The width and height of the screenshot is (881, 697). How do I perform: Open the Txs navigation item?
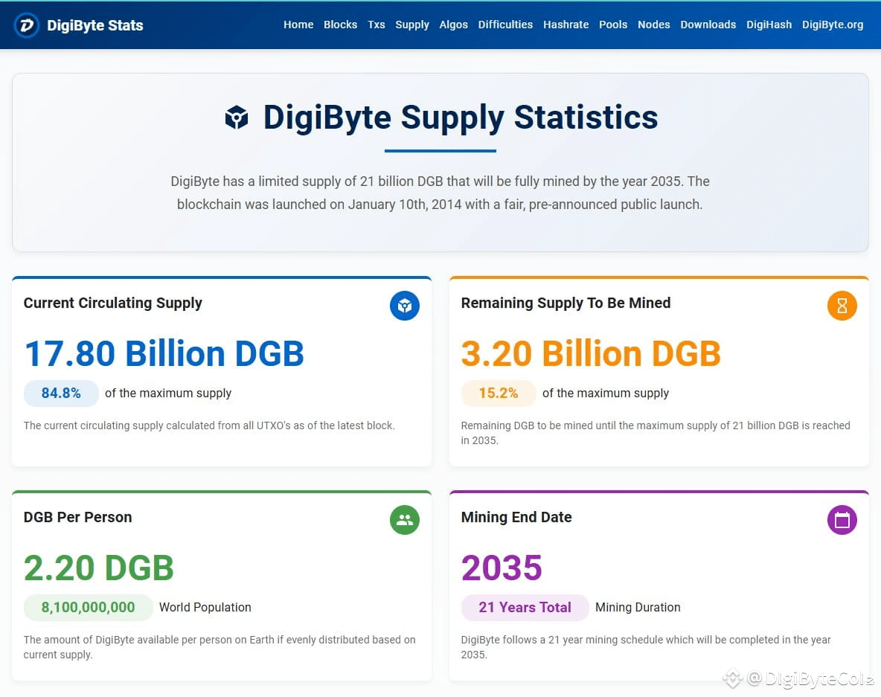point(377,25)
